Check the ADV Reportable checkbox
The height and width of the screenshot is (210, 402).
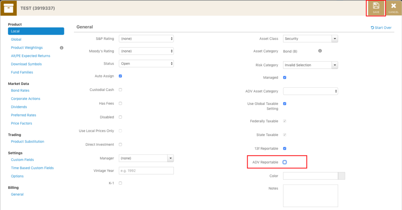pos(285,162)
